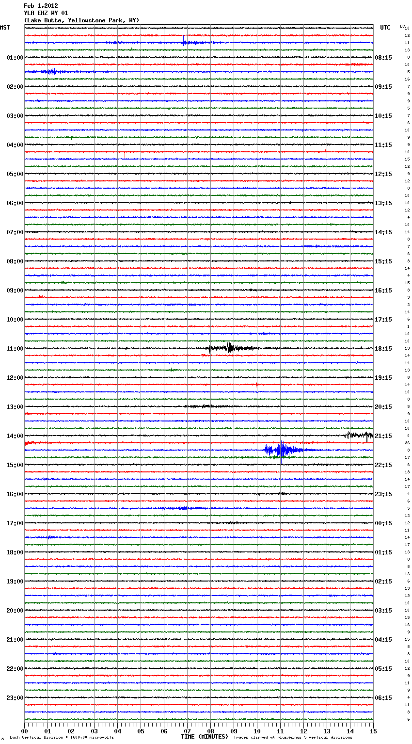The height and width of the screenshot is (744, 412).
Task: Select the 14:00 MST row label
Action: click(x=15, y=436)
